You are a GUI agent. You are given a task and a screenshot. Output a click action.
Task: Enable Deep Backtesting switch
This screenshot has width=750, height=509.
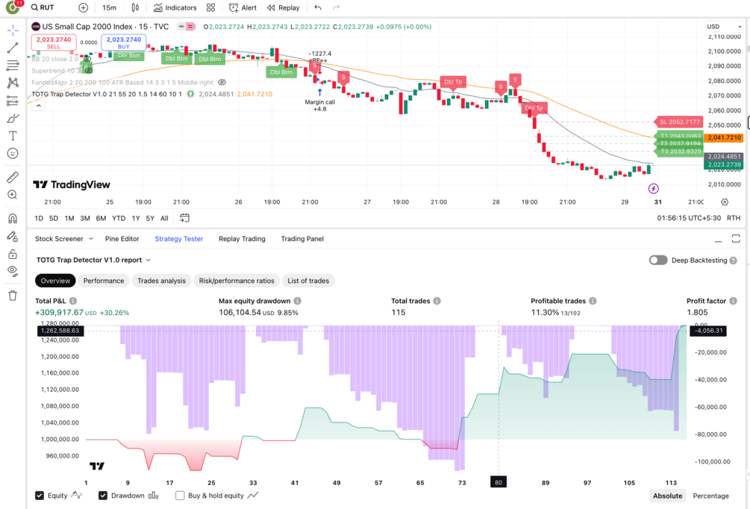tap(658, 260)
